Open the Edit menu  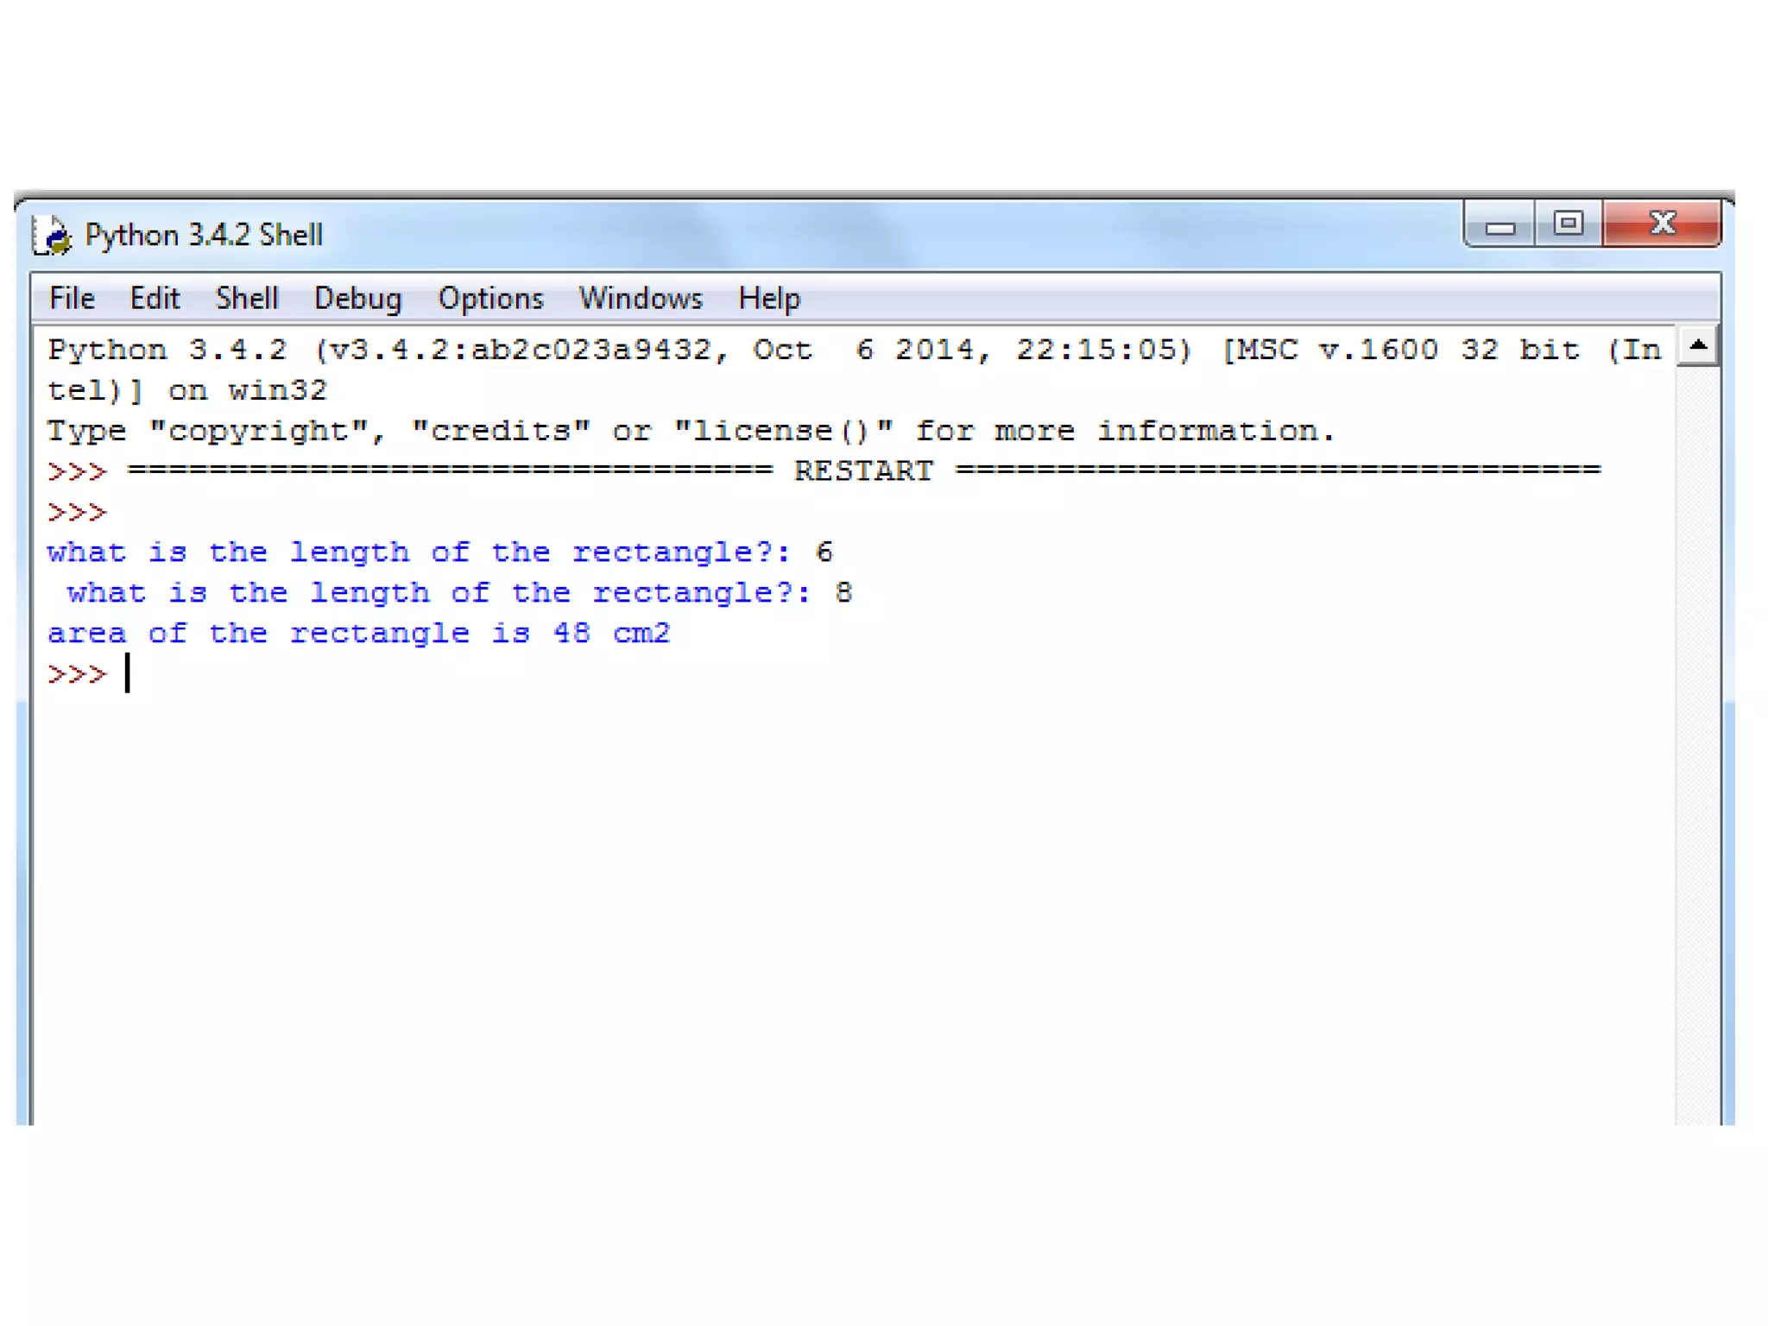[155, 299]
